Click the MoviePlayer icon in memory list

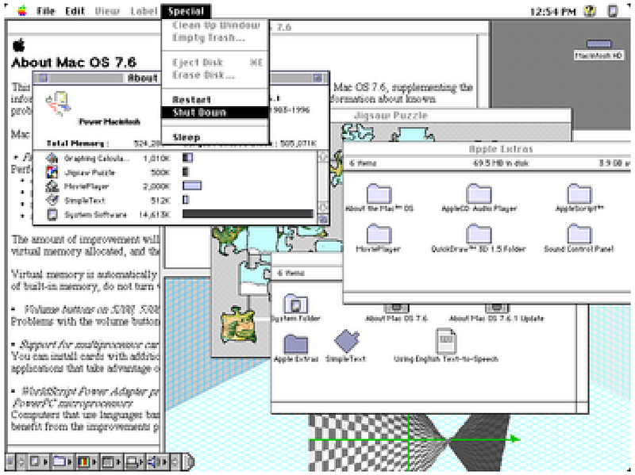tap(52, 186)
